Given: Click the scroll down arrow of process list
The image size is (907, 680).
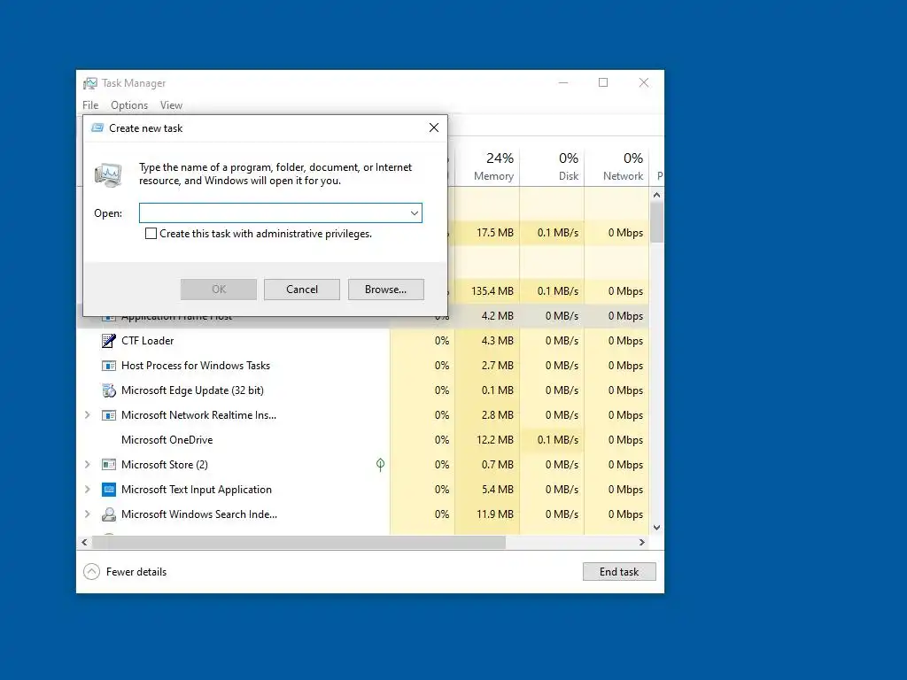Looking at the screenshot, I should (x=656, y=528).
